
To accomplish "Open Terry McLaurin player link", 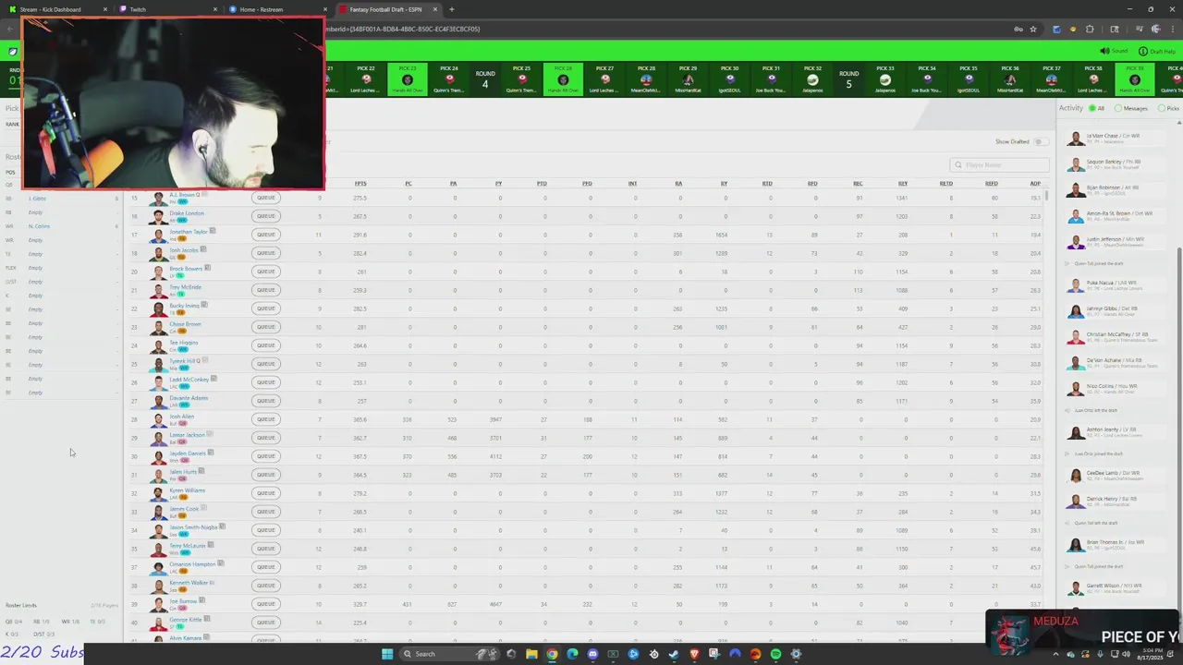I will point(187,546).
